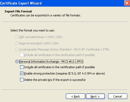Select the PKCS #7 Certificates (.P7B) radio button
Image resolution: width=130 pixels, height=102 pixels.
(x=17, y=49)
